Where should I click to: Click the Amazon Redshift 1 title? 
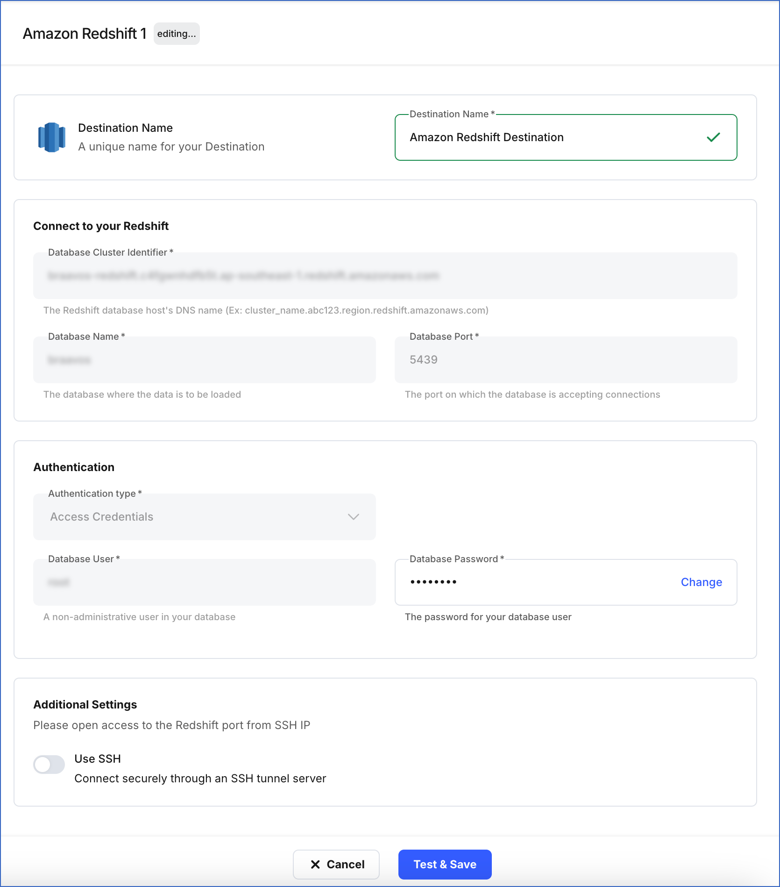click(85, 33)
